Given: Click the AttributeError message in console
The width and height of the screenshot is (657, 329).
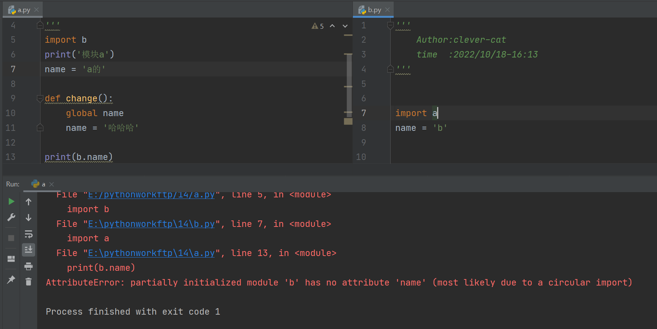Looking at the screenshot, I should click(339, 282).
